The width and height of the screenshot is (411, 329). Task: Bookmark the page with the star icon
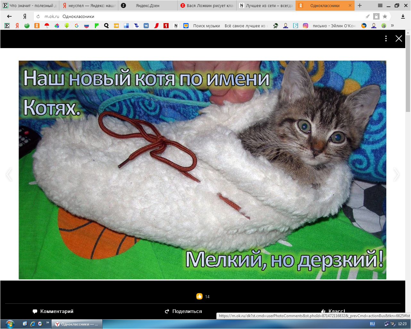(385, 16)
